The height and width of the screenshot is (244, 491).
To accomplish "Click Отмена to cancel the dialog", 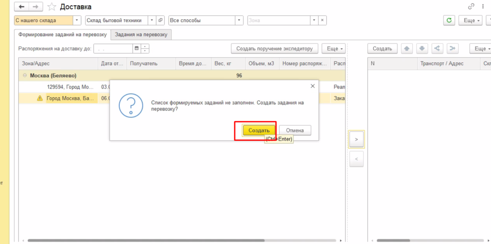I will tap(295, 130).
